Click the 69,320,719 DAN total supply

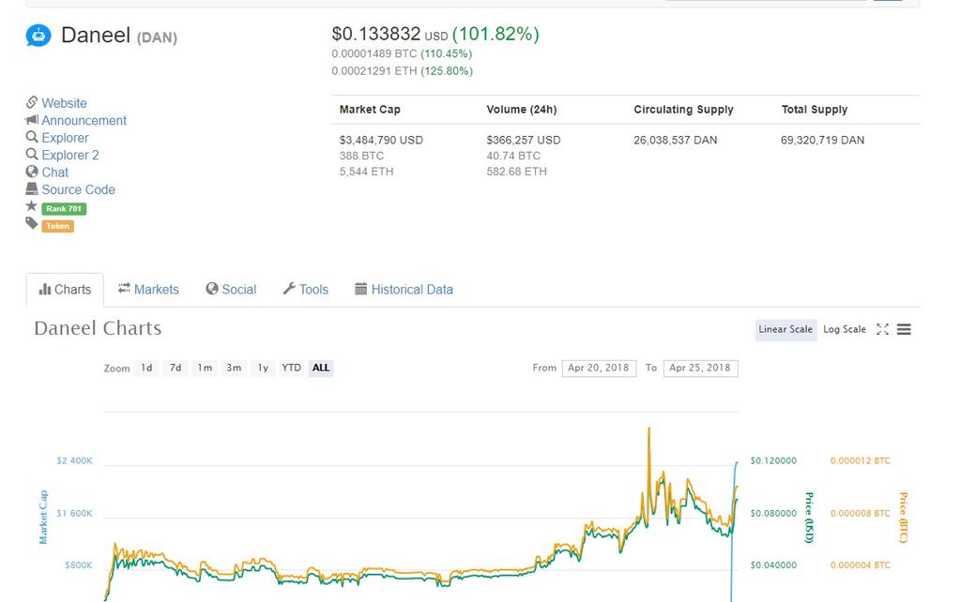pos(822,141)
